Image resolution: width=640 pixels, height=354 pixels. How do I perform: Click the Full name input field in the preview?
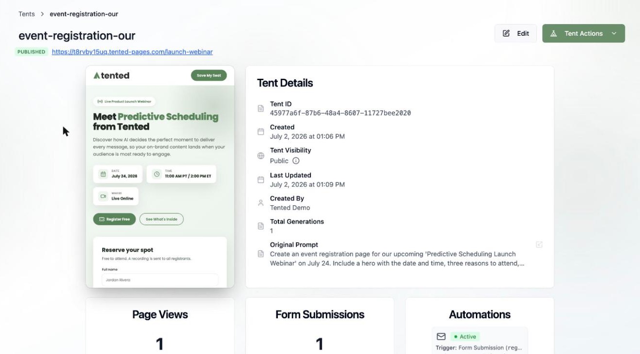tap(160, 280)
